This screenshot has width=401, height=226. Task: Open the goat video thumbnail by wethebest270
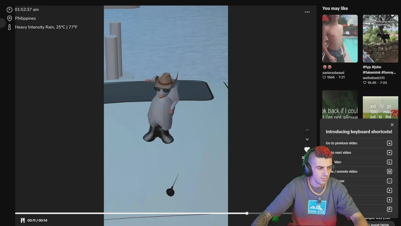pos(380,39)
